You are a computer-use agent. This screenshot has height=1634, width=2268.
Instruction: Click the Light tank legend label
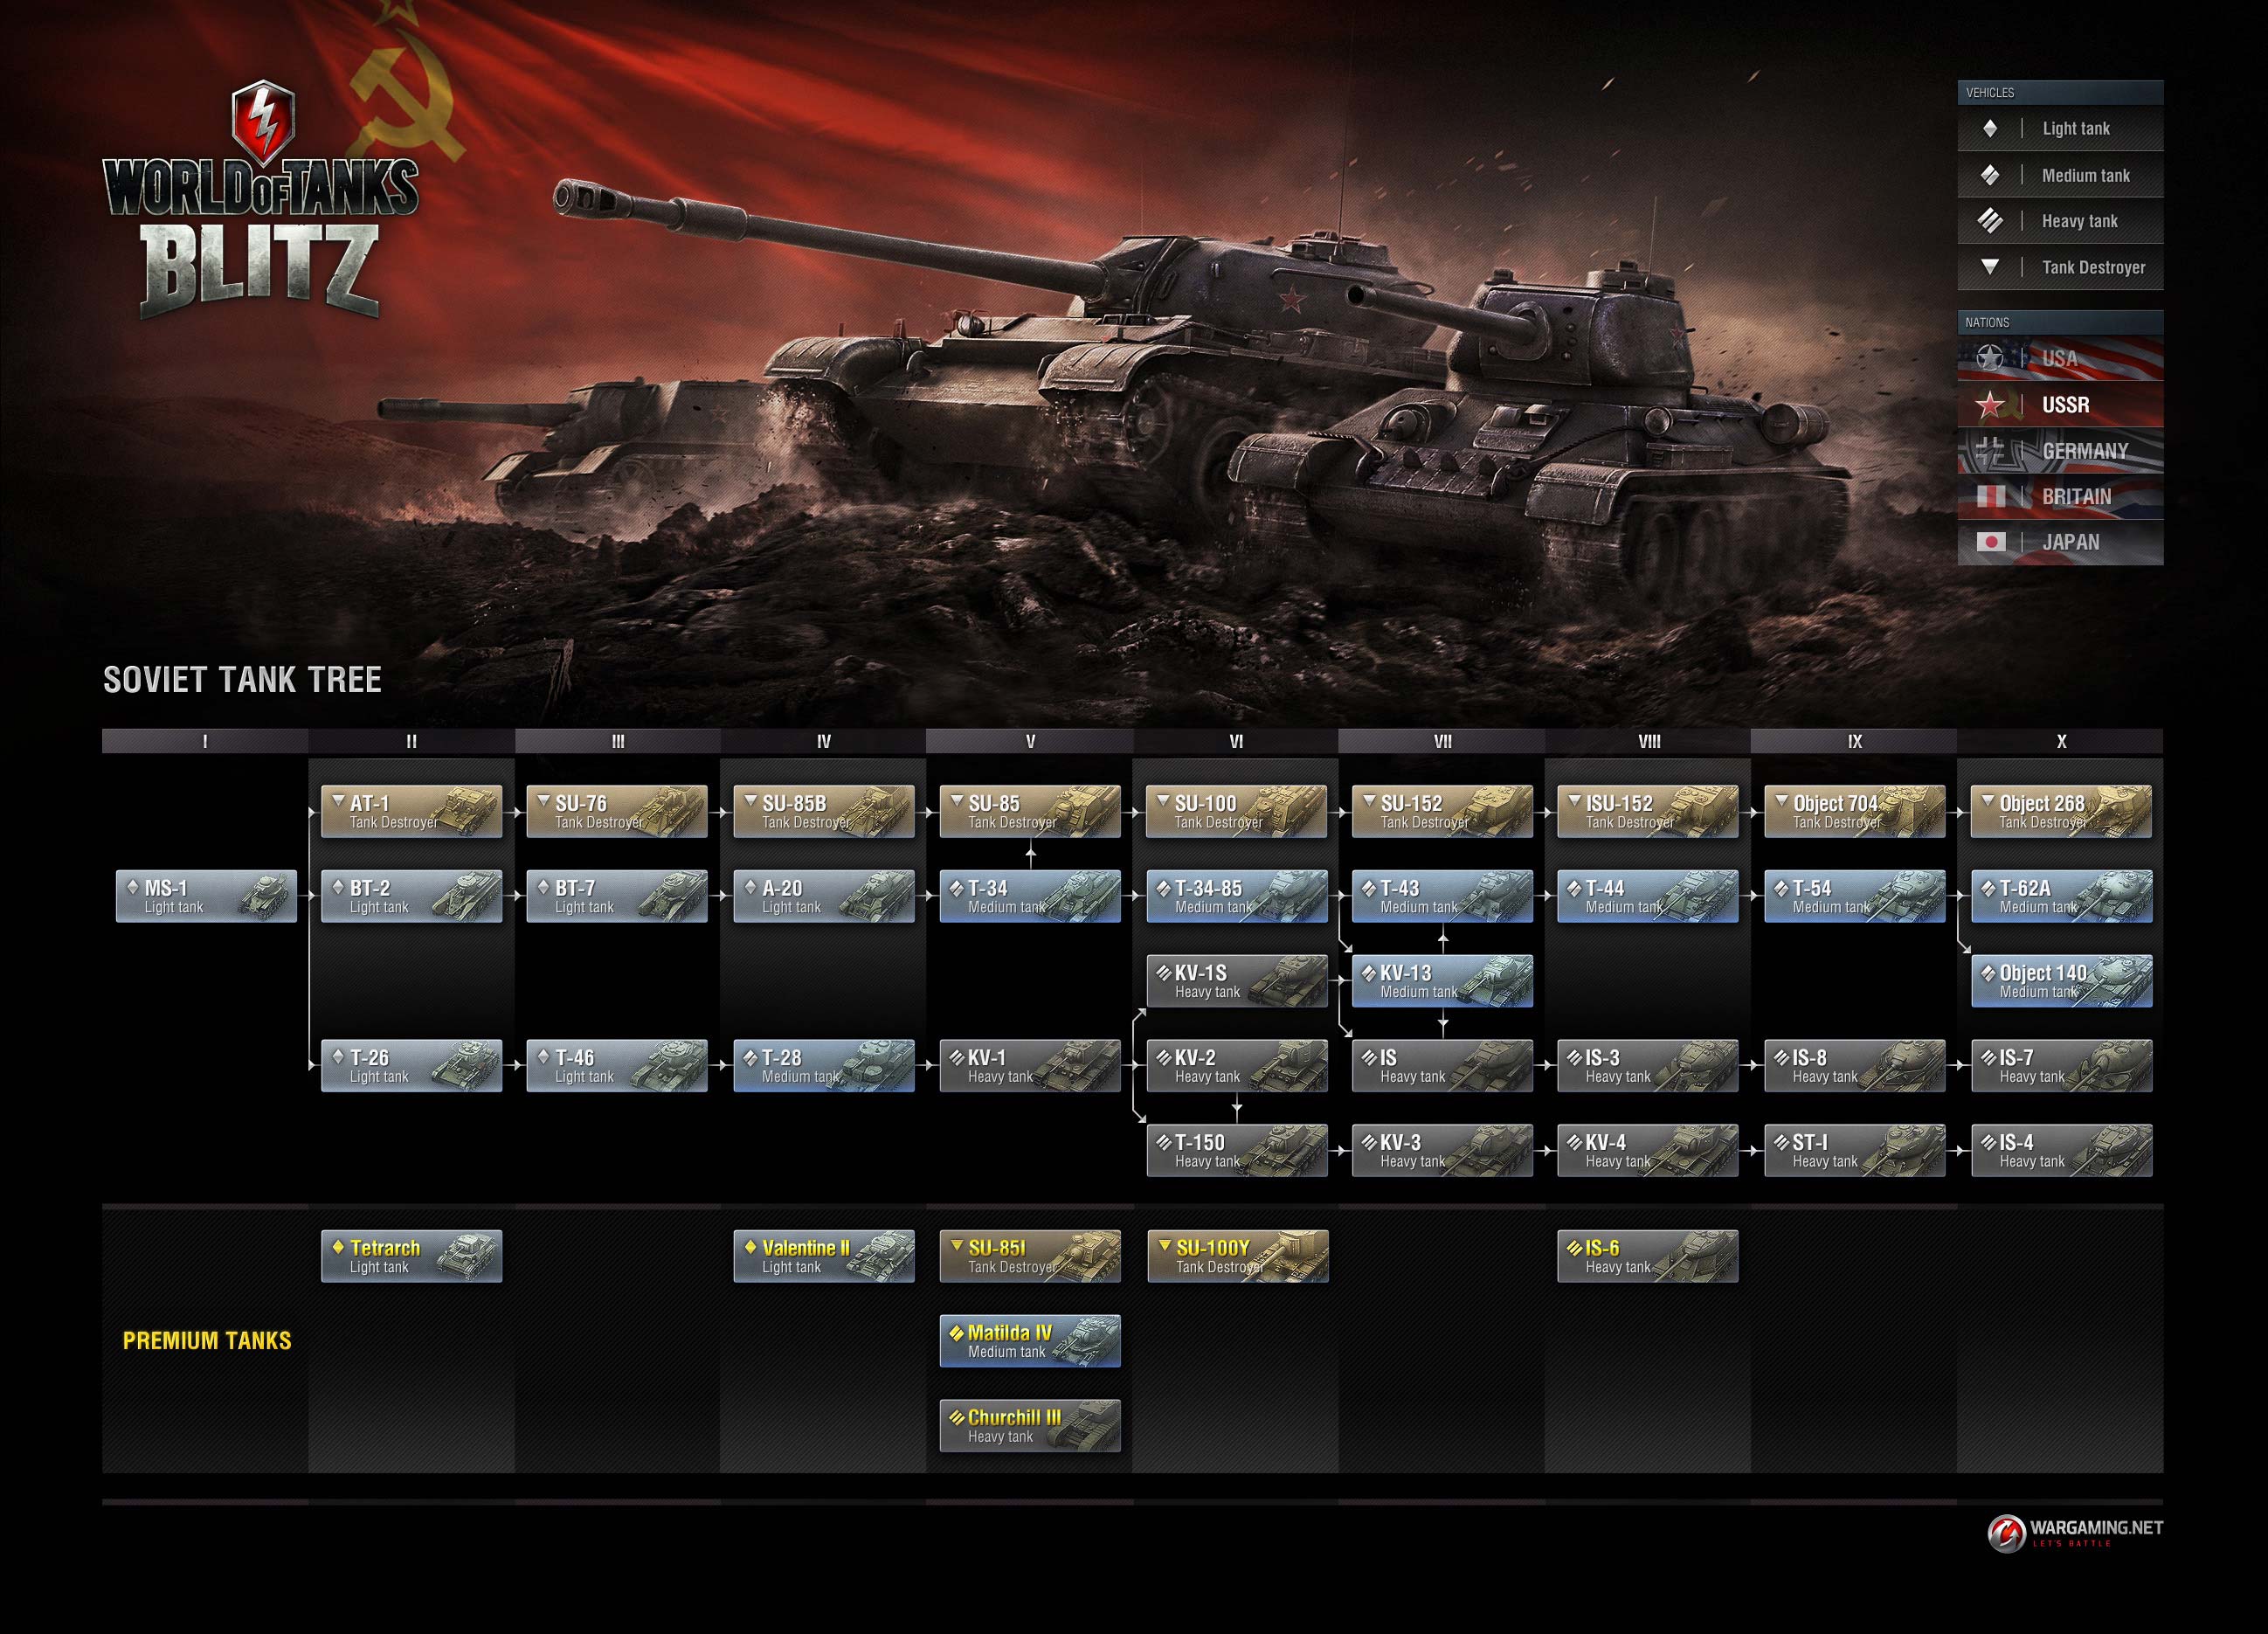(x=2075, y=129)
